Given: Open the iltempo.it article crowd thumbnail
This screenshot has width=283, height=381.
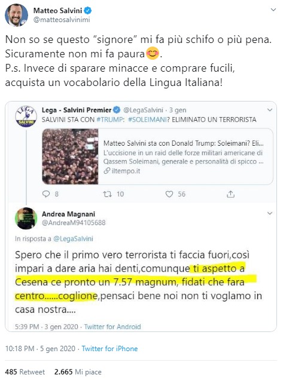Looking at the screenshot, I should click(70, 156).
